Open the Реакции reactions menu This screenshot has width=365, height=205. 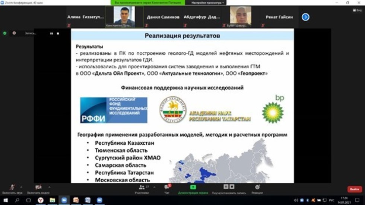pyautogui.click(x=257, y=189)
